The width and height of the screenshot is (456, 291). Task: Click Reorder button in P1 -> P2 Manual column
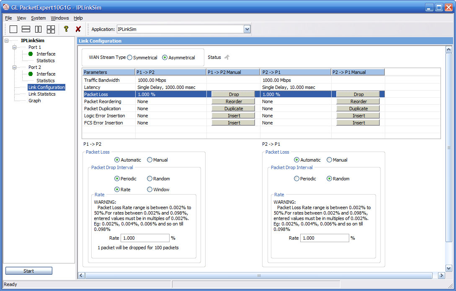(x=233, y=101)
